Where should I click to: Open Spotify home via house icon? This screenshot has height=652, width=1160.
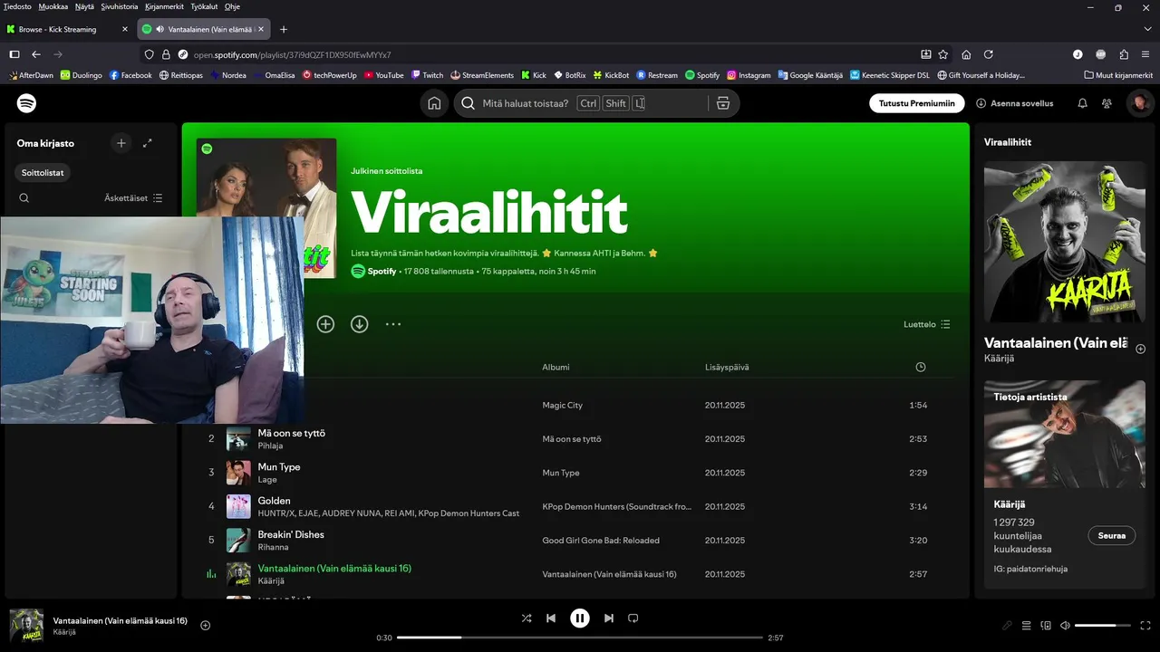[435, 103]
